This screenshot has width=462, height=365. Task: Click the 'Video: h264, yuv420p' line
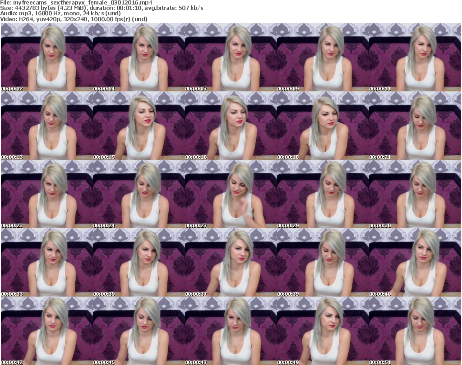click(x=74, y=19)
